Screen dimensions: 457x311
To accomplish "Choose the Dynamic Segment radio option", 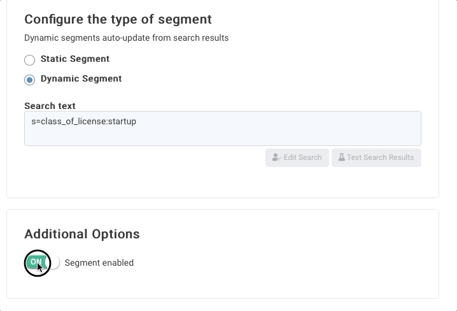I will (x=29, y=80).
